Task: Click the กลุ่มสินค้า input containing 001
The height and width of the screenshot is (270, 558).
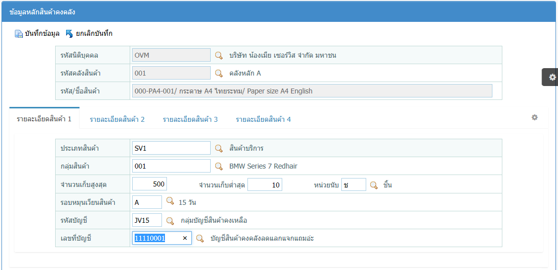Action: [171, 166]
